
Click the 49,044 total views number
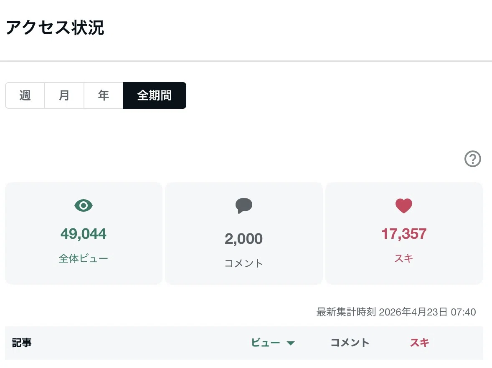84,234
